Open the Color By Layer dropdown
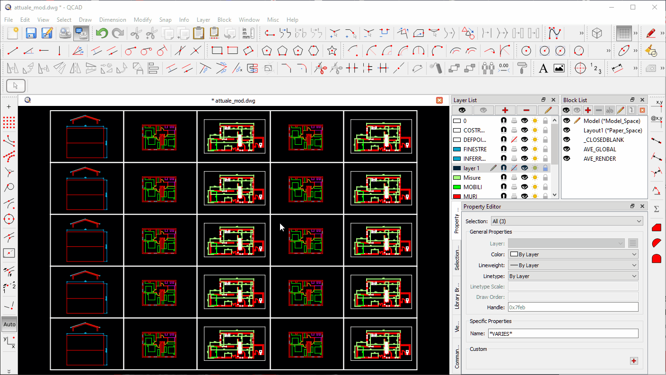 coord(573,254)
